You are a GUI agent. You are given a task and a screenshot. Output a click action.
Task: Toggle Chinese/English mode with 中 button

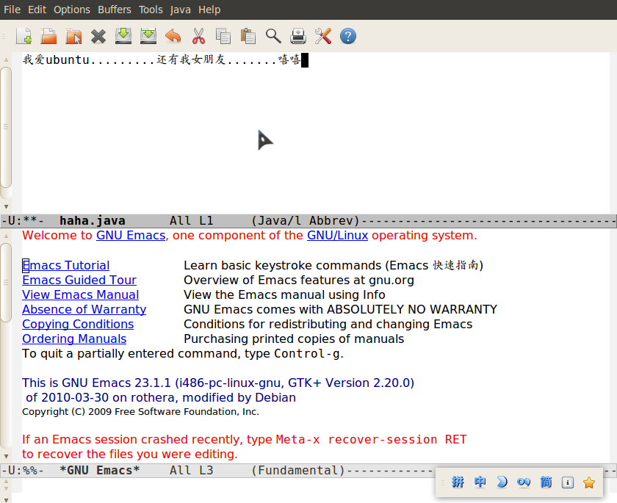(480, 482)
